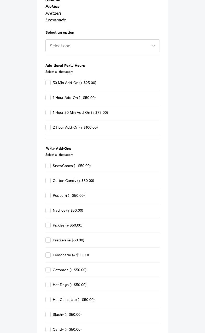The height and width of the screenshot is (333, 205).
Task: Enable the Nachos add-on
Action: pos(48,210)
